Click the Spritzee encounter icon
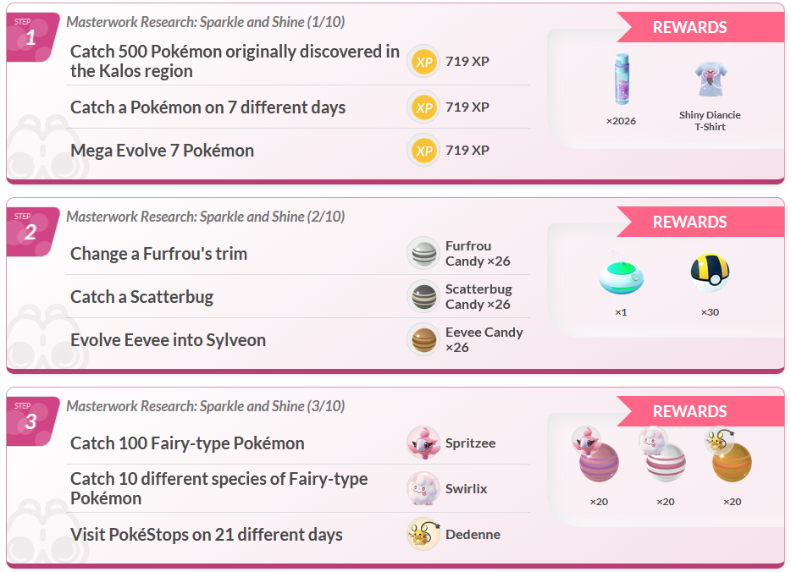The image size is (791, 572). point(423,443)
